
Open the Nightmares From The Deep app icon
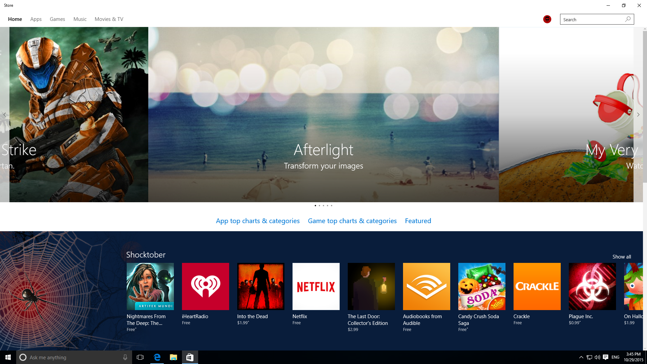(150, 286)
